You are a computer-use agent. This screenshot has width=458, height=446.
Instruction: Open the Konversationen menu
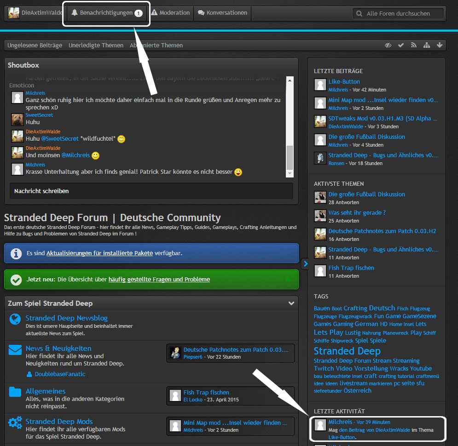pyautogui.click(x=222, y=13)
